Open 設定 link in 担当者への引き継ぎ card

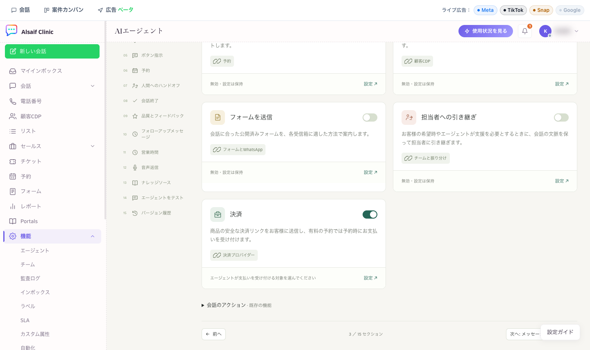coord(562,181)
